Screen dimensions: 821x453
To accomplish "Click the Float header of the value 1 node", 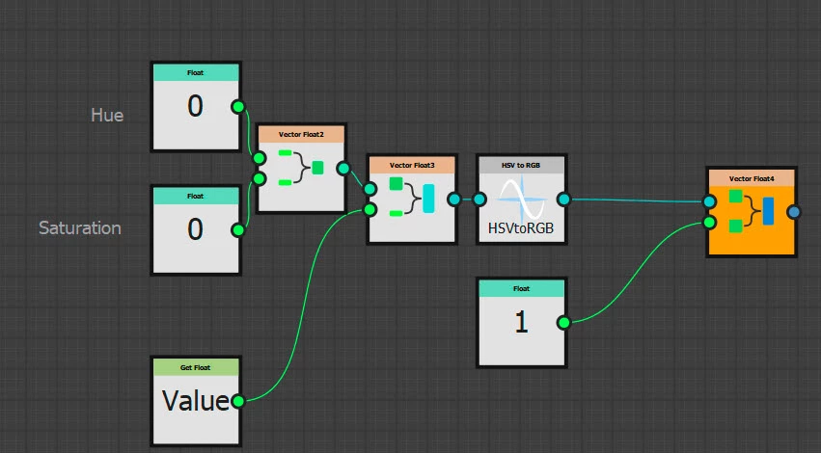I will [522, 289].
